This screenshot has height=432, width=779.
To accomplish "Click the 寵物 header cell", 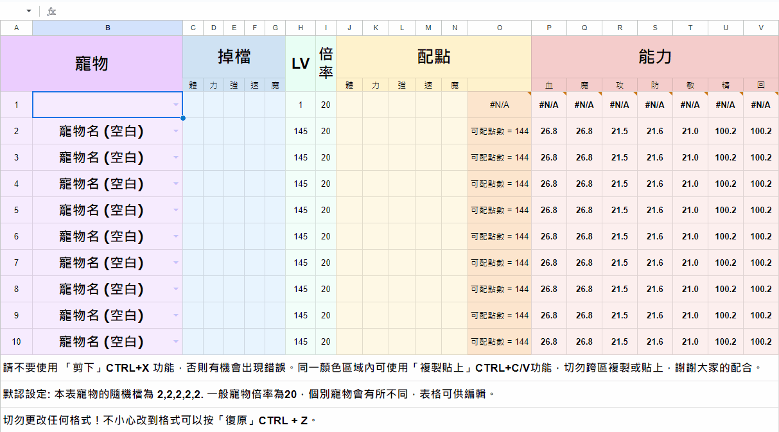I will click(92, 64).
